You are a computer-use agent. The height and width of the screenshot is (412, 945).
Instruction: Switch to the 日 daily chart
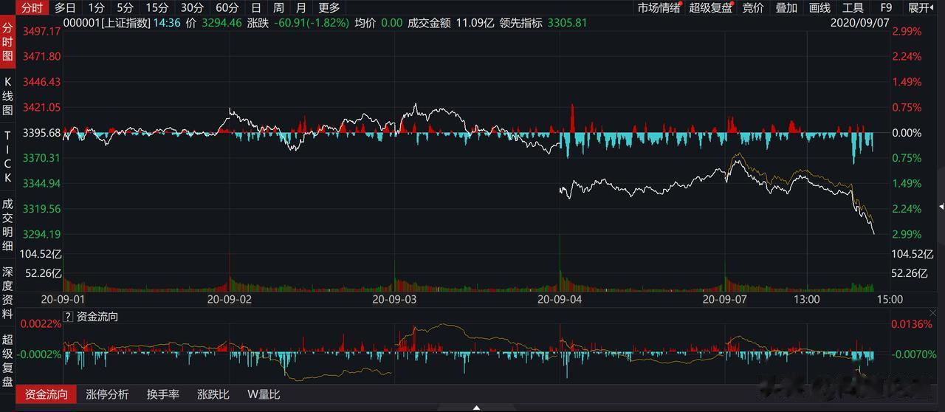coord(255,8)
